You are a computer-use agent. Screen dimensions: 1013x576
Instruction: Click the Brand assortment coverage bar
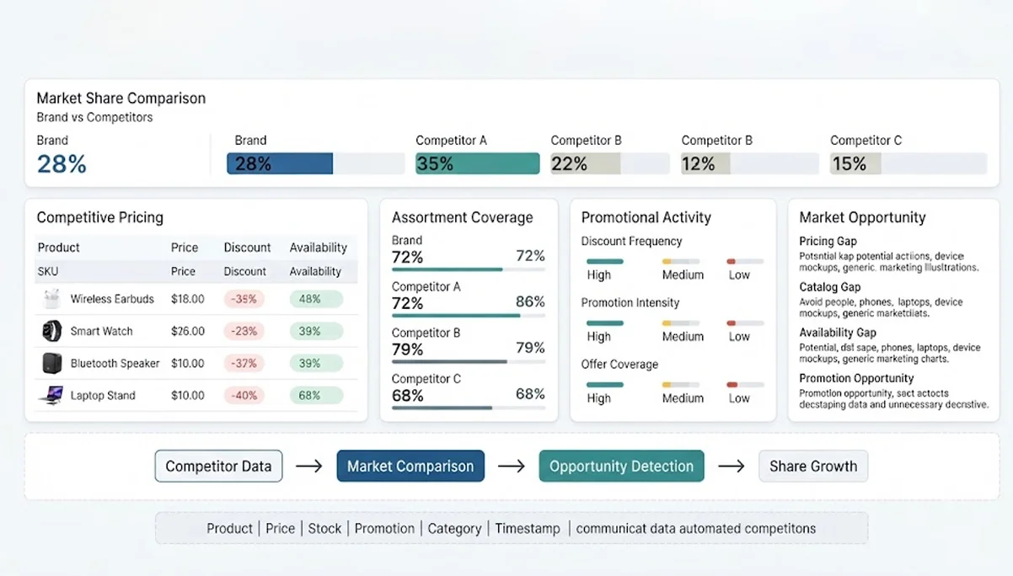(469, 269)
